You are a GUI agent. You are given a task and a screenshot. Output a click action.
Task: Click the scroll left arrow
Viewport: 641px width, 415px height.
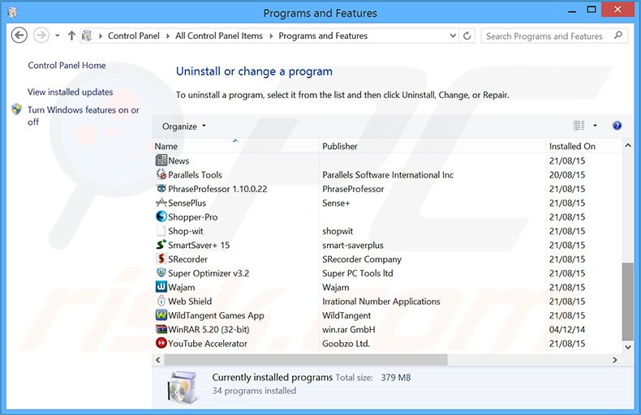coord(157,360)
